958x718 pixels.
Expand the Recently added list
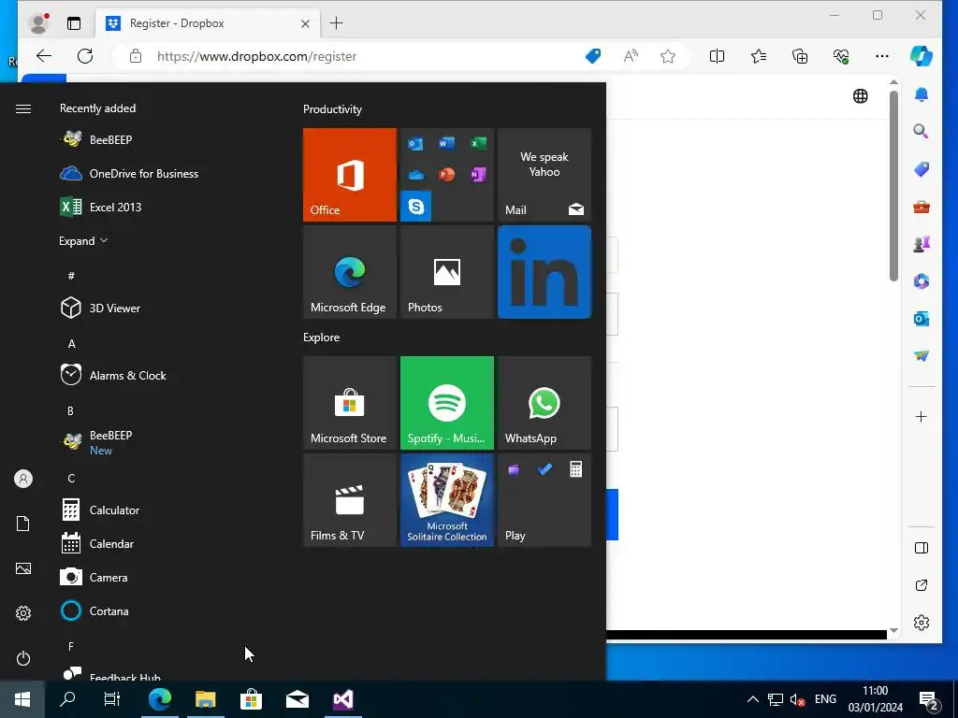tap(83, 240)
